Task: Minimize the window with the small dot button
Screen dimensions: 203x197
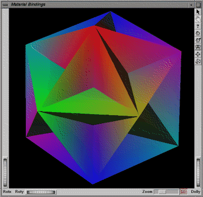Action: click(191, 5)
